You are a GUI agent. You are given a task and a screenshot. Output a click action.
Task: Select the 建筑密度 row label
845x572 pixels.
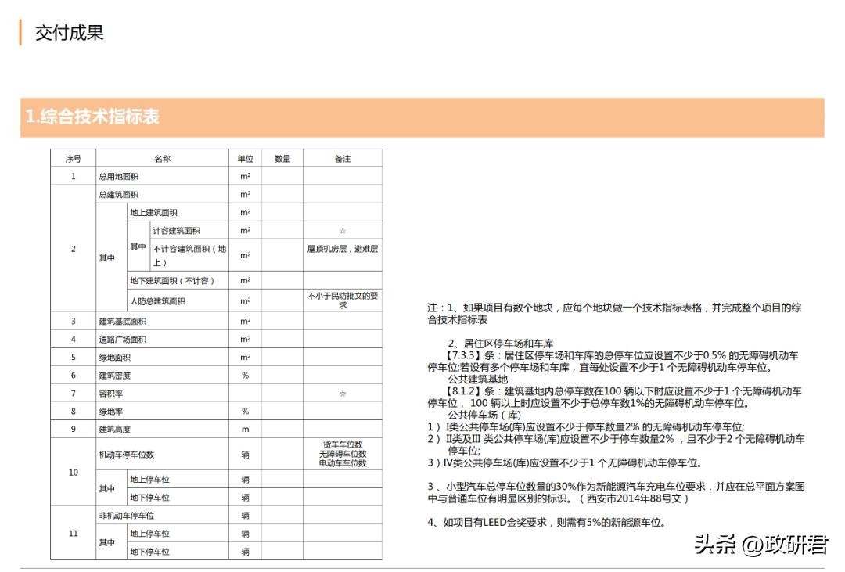coord(114,376)
